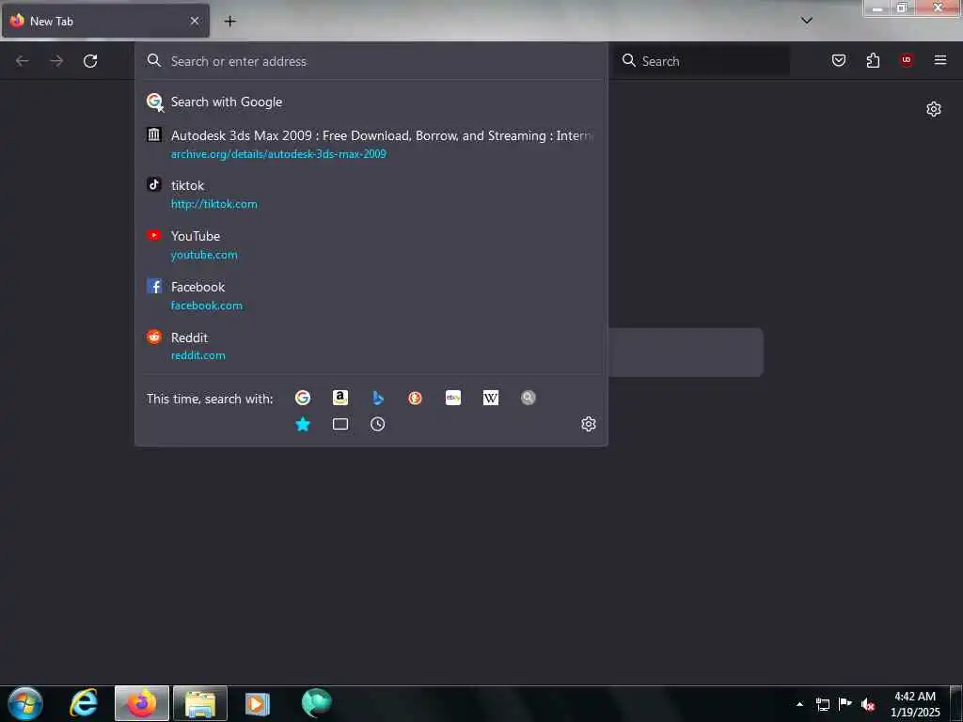Search open tabs with the tab icon
963x722 pixels.
[340, 424]
